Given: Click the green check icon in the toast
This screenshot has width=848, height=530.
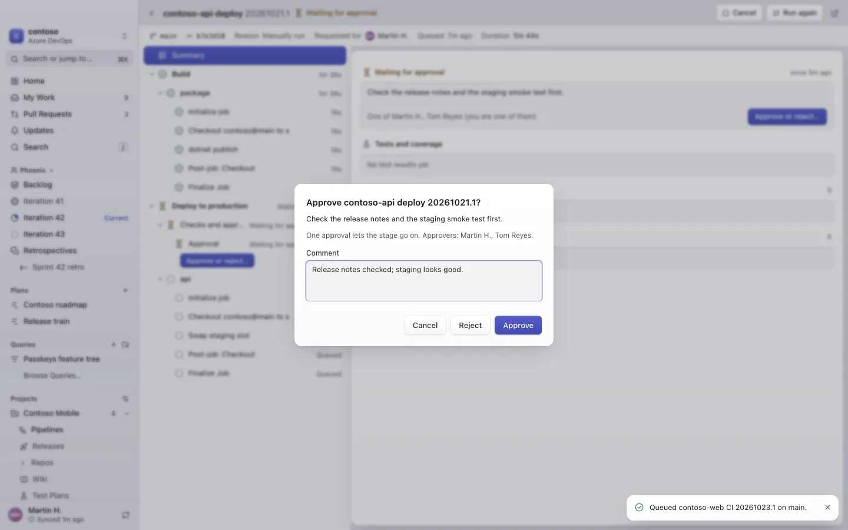Looking at the screenshot, I should click(639, 508).
